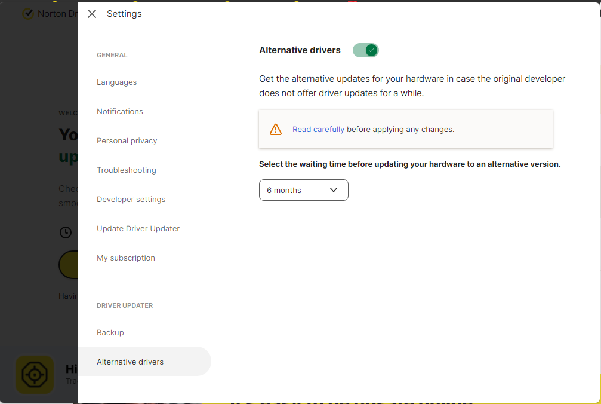Click the Norton checkmark logo icon
Screen dimensions: 601x404
(28, 13)
